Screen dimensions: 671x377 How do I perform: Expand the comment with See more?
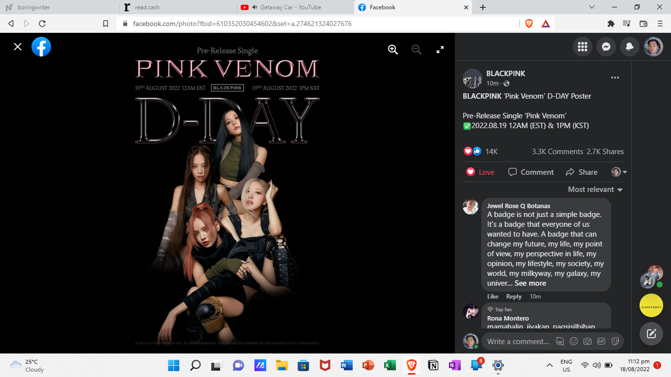point(530,283)
